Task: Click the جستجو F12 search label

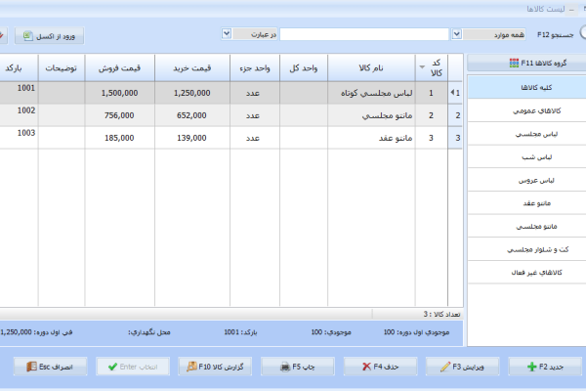Action: point(556,34)
